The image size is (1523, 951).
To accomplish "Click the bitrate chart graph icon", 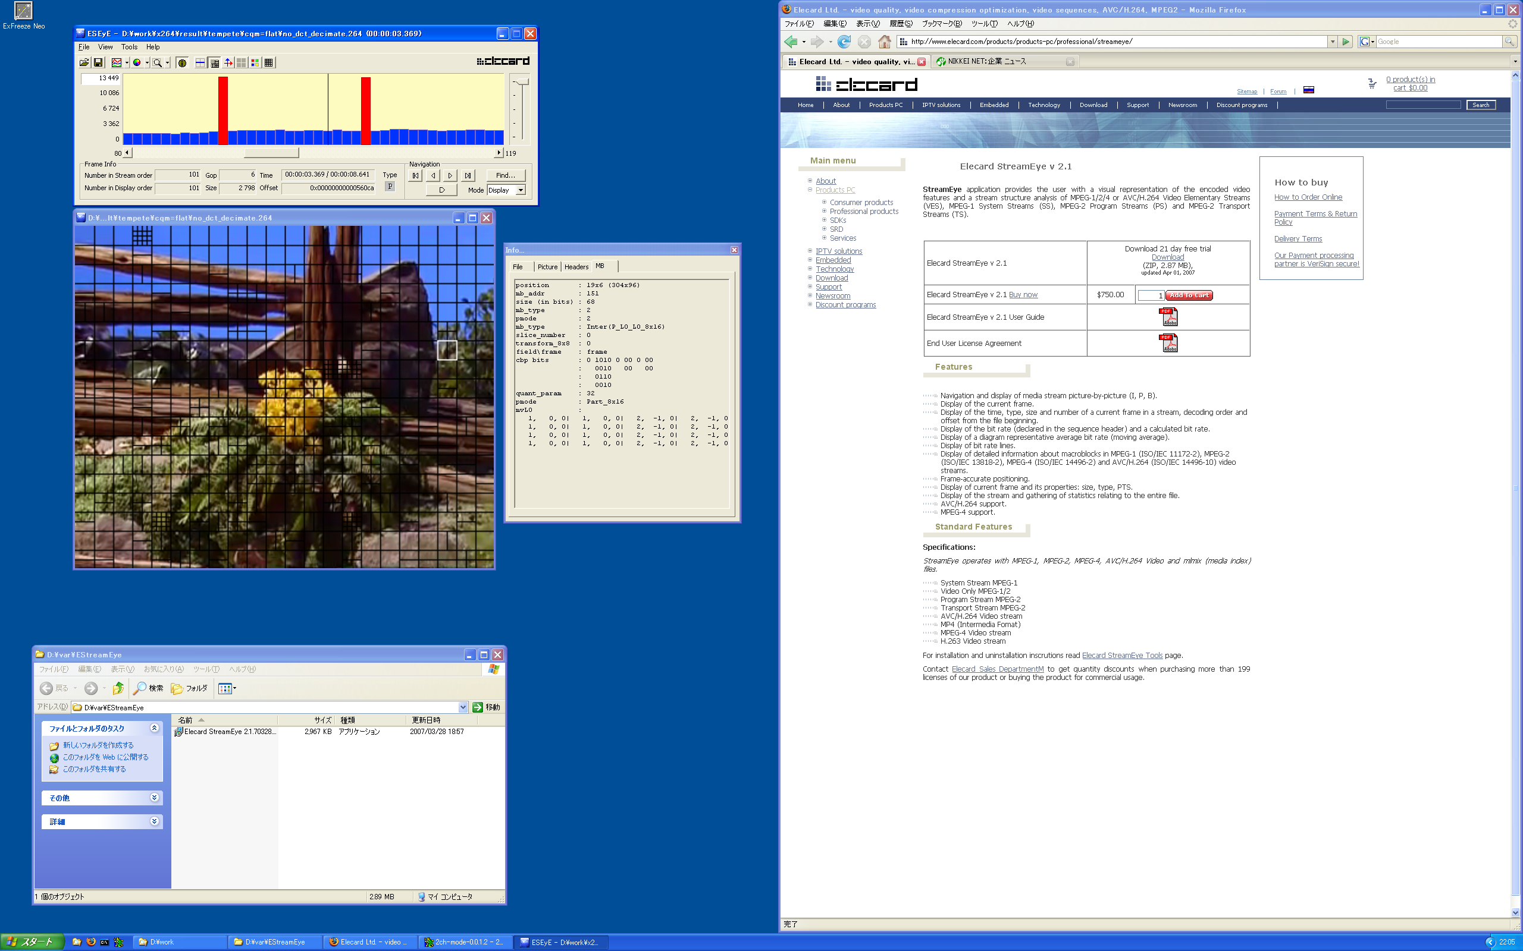I will (117, 62).
